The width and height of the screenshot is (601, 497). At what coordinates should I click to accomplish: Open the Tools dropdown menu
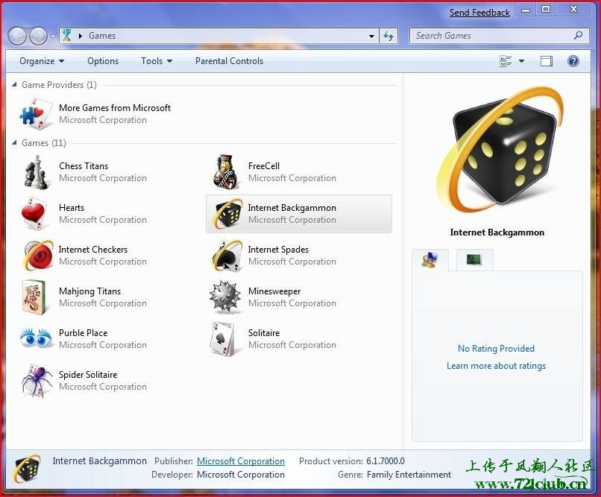click(x=157, y=61)
